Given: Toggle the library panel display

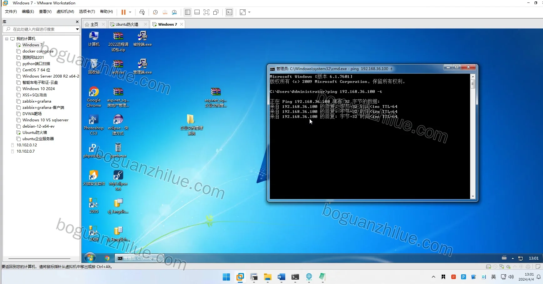Looking at the screenshot, I should click(188, 12).
